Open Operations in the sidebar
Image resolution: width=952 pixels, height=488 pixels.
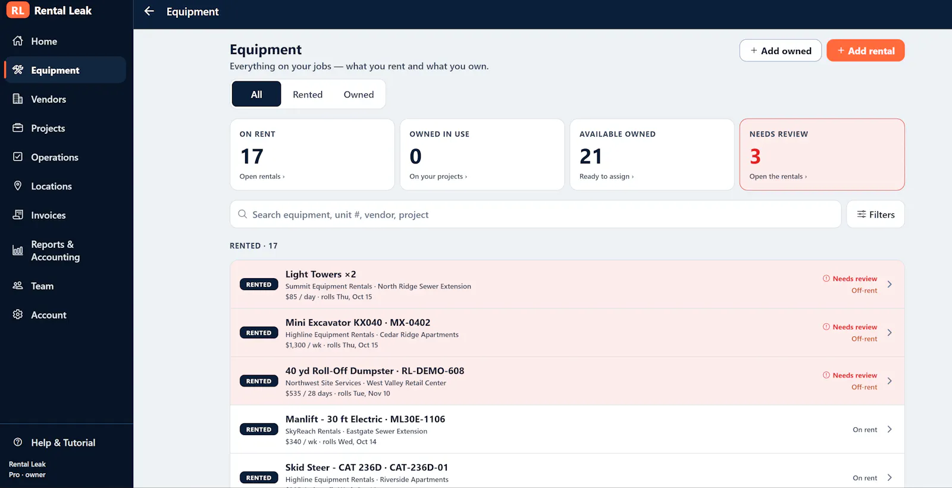click(x=65, y=157)
